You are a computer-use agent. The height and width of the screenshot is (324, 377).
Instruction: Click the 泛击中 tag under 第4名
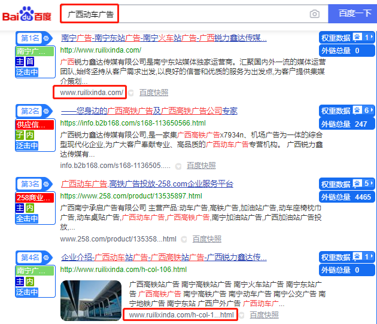click(x=27, y=292)
